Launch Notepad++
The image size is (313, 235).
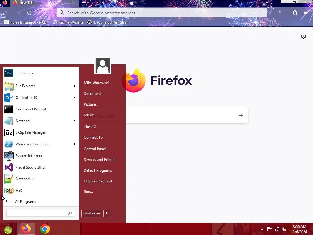tap(41, 179)
